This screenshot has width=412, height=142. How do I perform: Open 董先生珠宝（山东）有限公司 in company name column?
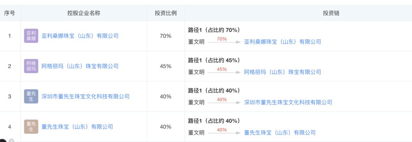click(x=77, y=127)
